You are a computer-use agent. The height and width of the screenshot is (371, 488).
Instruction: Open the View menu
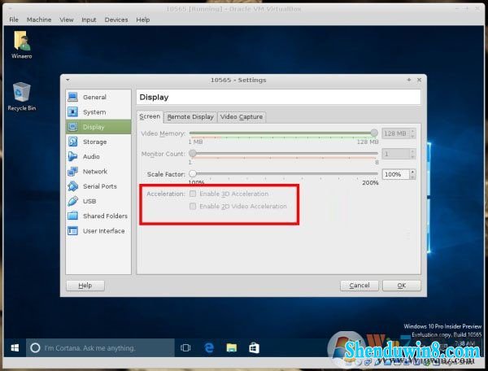pos(67,20)
